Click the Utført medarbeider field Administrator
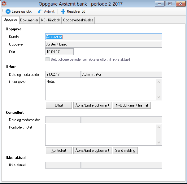The width and height of the screenshot is (187, 184). [x=122, y=74]
